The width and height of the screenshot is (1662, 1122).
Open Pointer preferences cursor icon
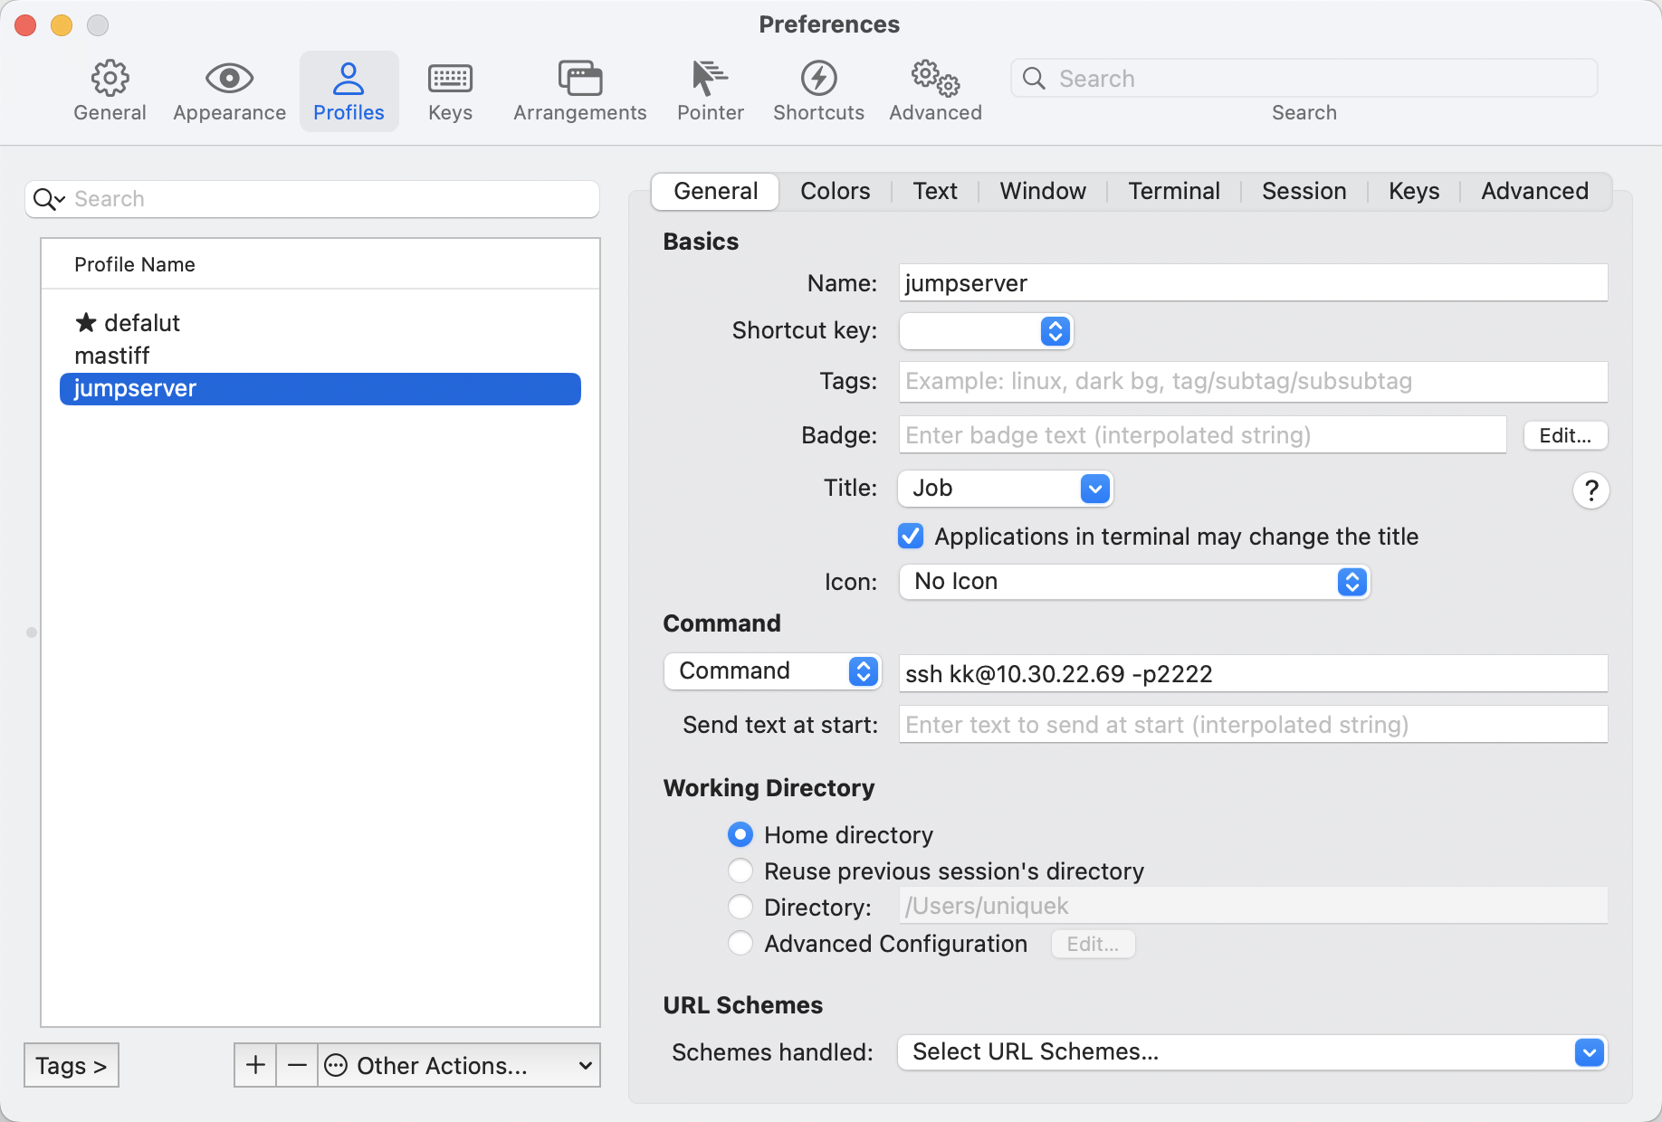[x=710, y=80]
